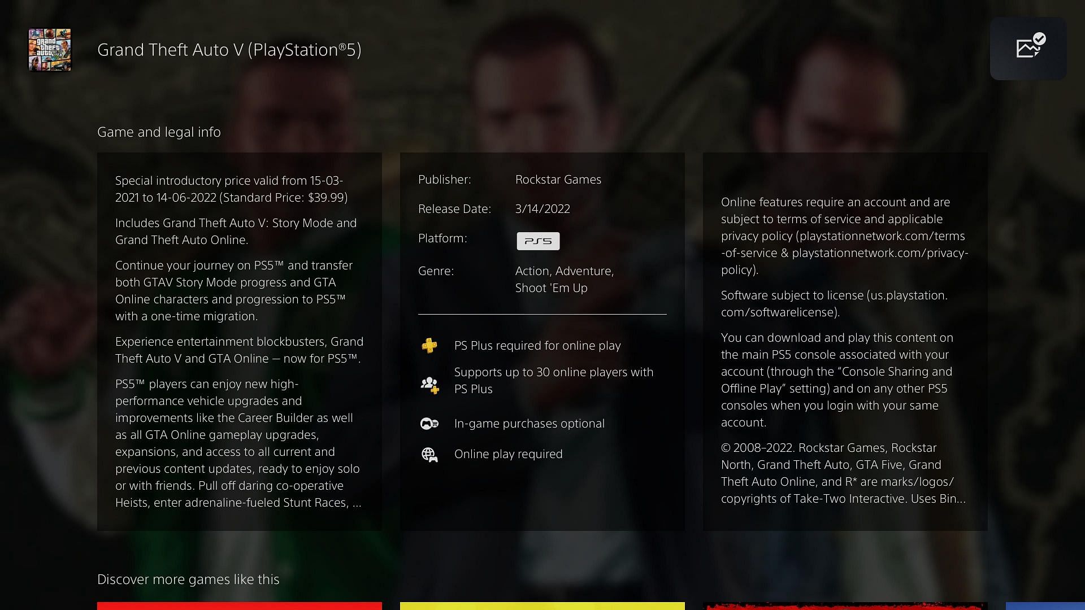The image size is (1085, 610).
Task: Click the online players support icon
Action: click(429, 381)
